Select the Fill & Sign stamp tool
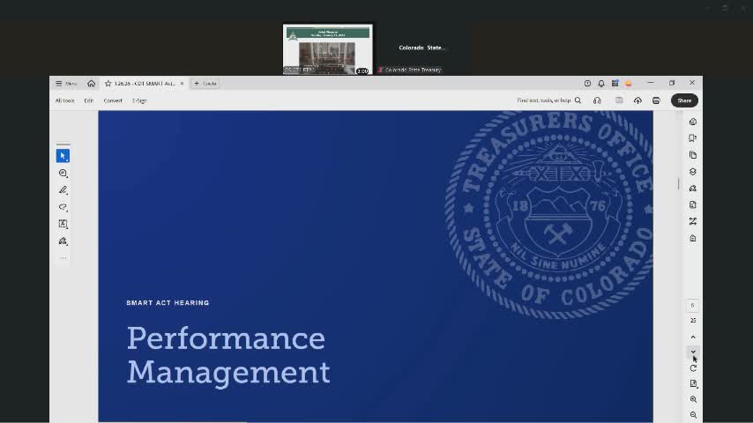This screenshot has width=753, height=423. [63, 241]
